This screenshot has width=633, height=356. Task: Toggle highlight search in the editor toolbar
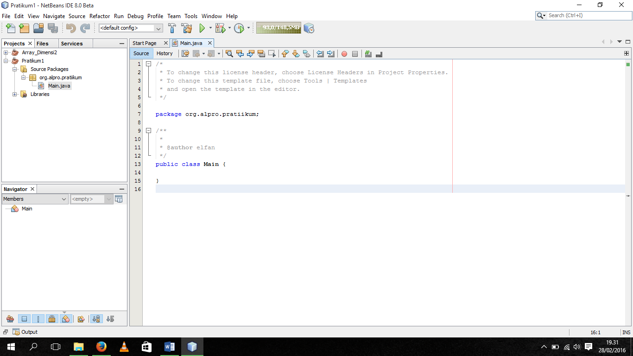[261, 54]
